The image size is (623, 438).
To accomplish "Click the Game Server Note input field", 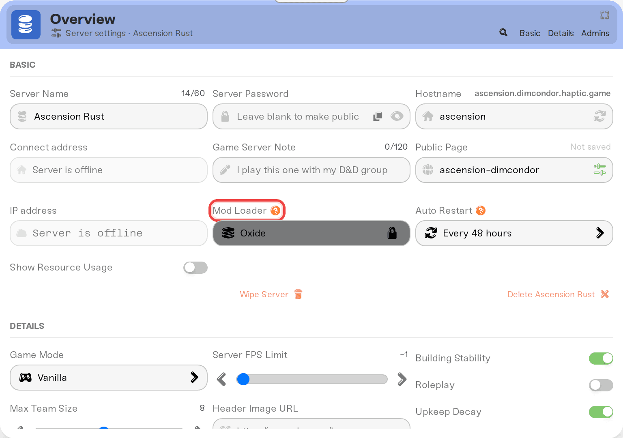I will 311,170.
